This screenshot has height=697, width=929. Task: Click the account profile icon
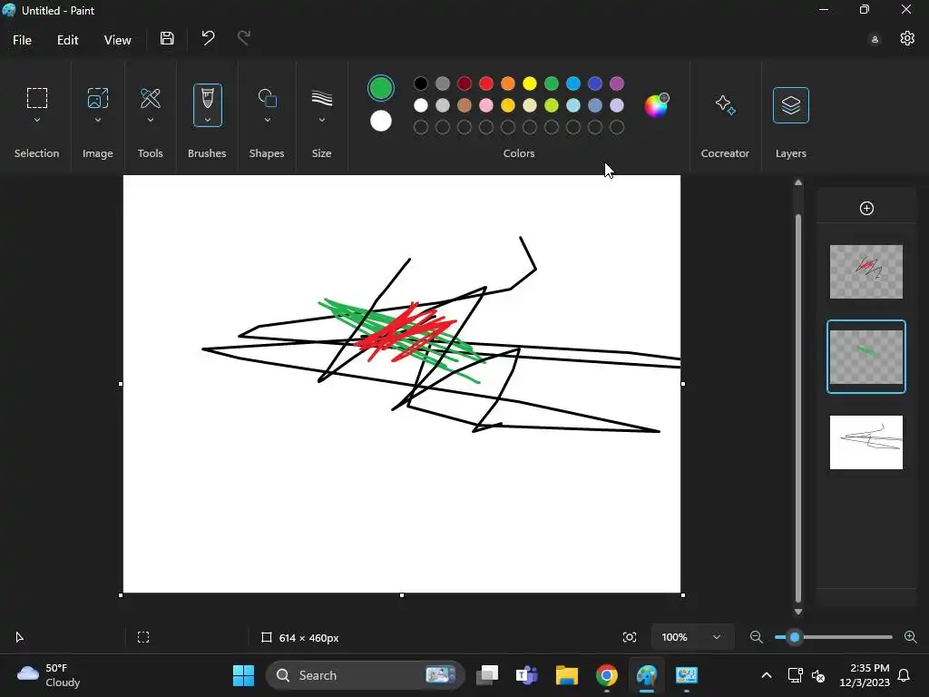click(x=875, y=40)
